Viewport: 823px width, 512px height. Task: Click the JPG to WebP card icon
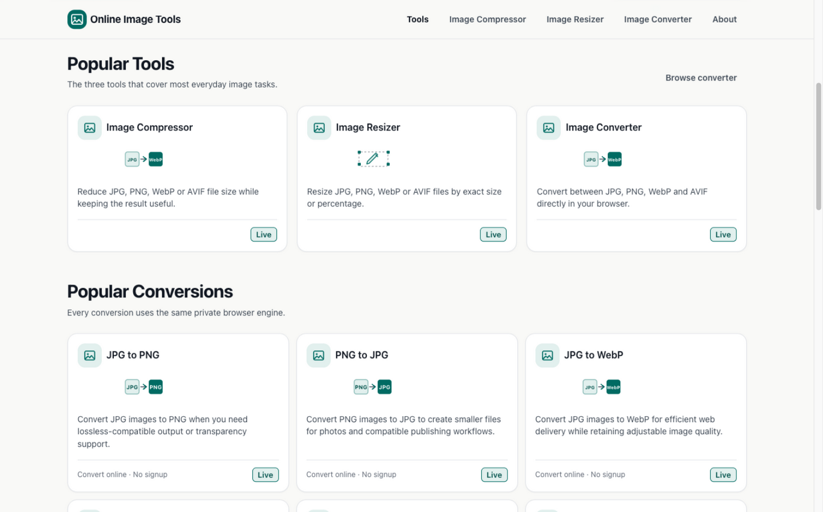(x=548, y=355)
